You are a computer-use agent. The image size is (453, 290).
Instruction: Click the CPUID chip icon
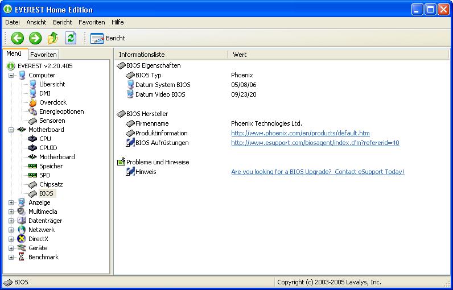tap(32, 148)
